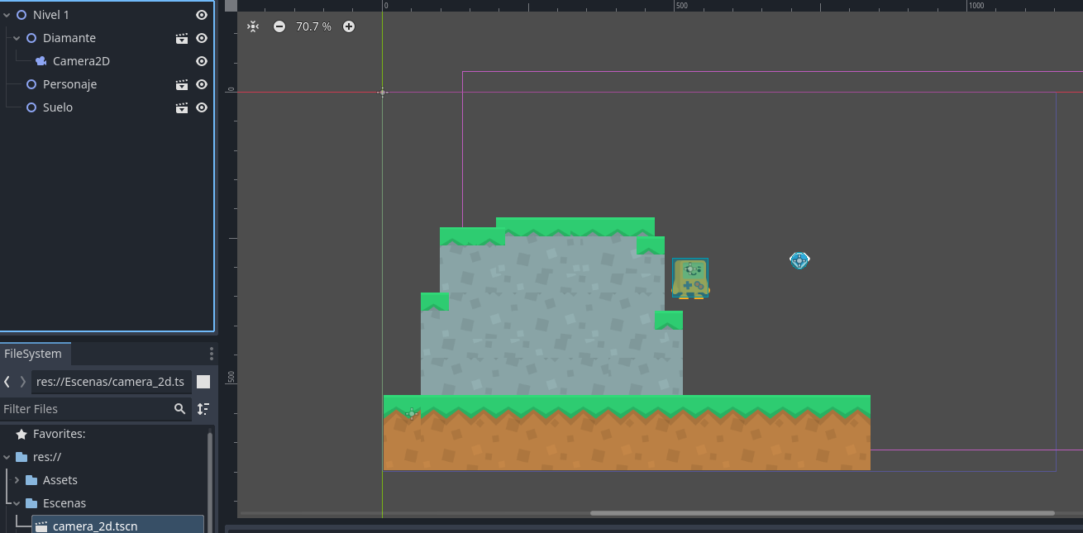Image resolution: width=1083 pixels, height=533 pixels.
Task: Zoom in with the plus button
Action: pos(349,26)
